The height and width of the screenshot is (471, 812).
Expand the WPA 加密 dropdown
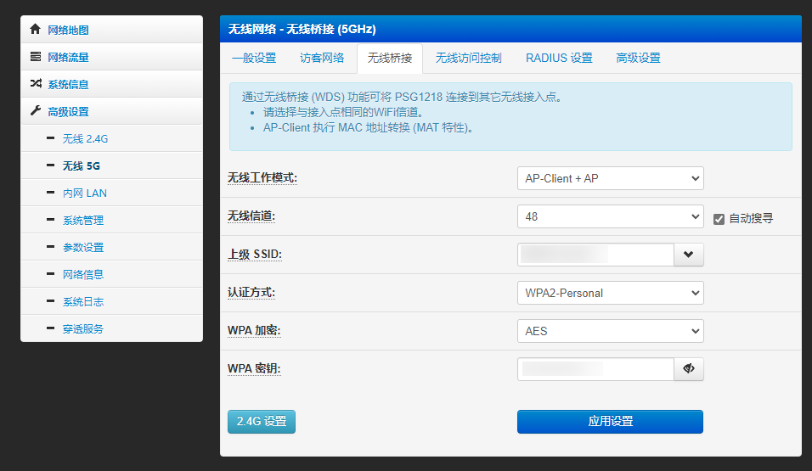coord(610,331)
